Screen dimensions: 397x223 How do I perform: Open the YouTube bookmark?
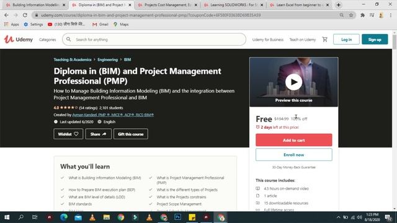[x=66, y=24]
